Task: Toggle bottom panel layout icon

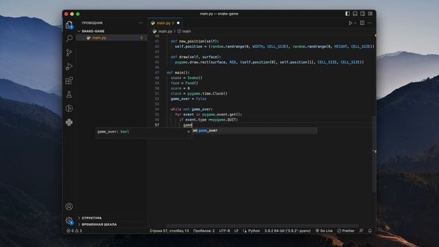Action: (355, 14)
